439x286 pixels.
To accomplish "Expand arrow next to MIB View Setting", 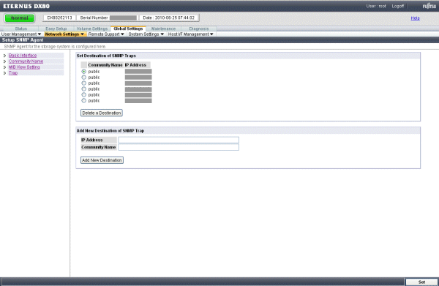I will [x=4, y=67].
